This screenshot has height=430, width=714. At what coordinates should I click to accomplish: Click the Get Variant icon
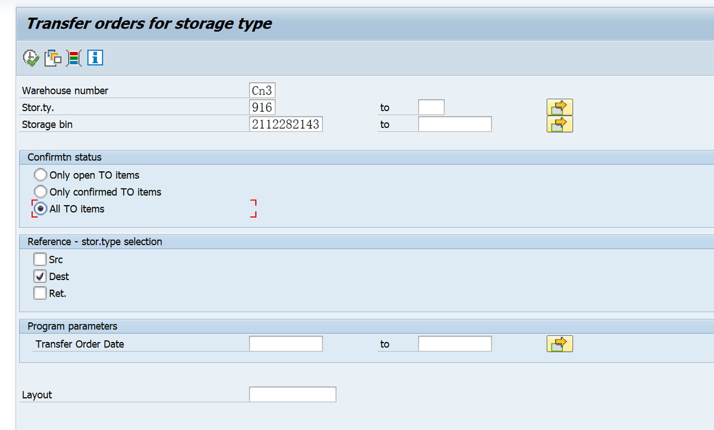click(53, 58)
